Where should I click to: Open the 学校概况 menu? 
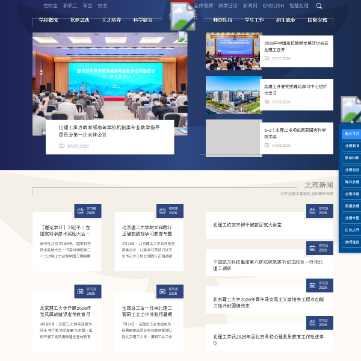tap(48, 20)
